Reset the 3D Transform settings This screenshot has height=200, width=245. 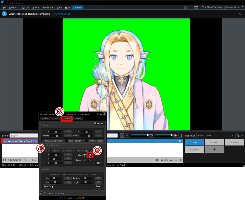[98, 163]
